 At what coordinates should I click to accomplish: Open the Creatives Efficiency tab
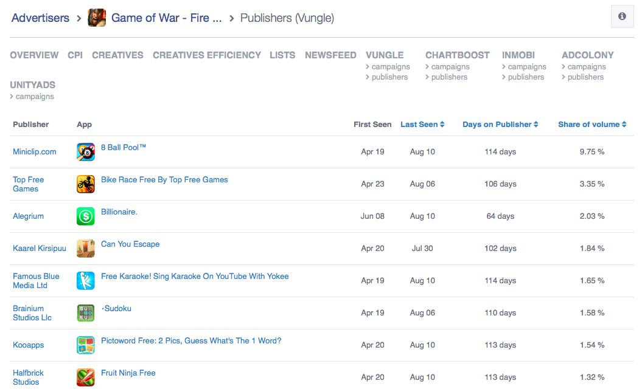click(x=207, y=55)
